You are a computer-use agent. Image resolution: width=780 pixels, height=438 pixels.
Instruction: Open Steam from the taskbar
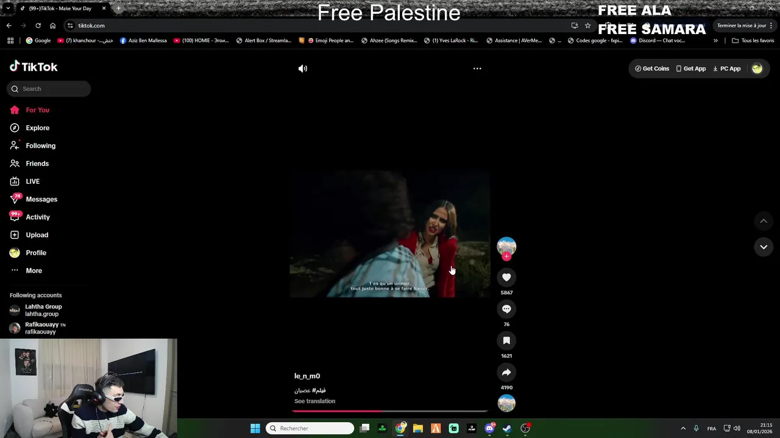507,428
